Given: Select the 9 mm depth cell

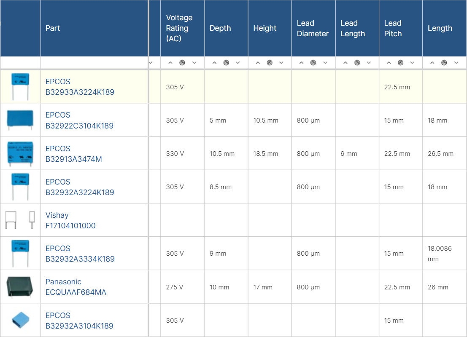Looking at the screenshot, I should pyautogui.click(x=227, y=254).
